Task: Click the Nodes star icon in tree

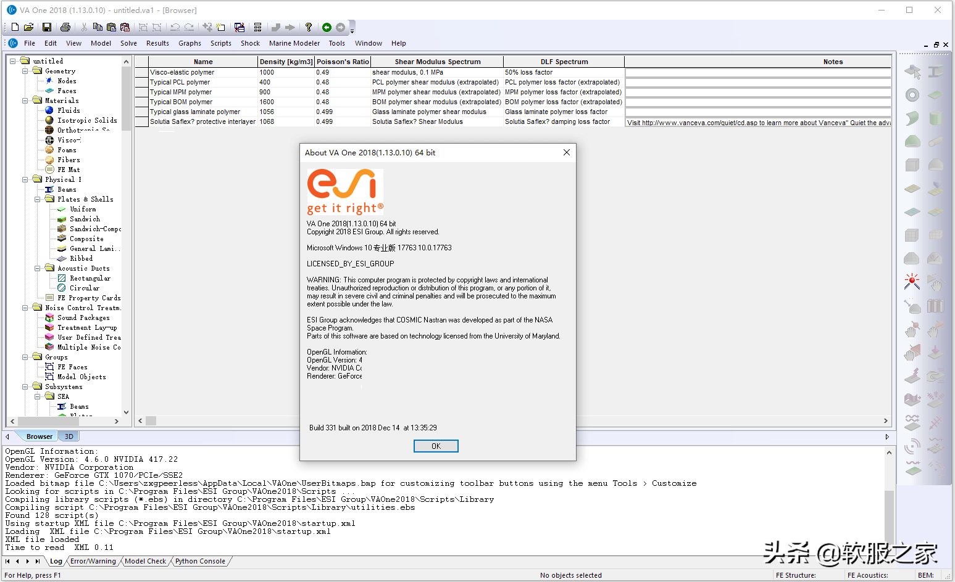Action: (49, 81)
